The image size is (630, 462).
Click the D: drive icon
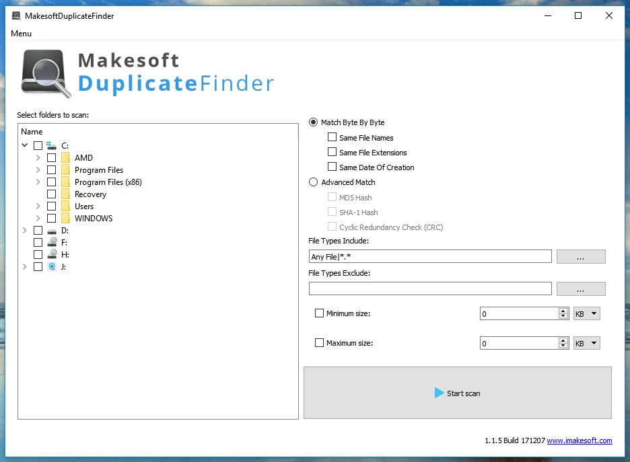click(52, 230)
